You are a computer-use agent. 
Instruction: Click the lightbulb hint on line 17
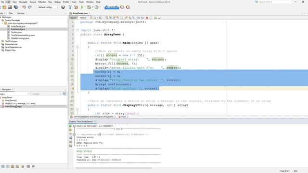(x=73, y=88)
